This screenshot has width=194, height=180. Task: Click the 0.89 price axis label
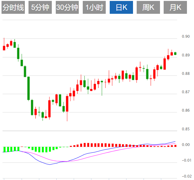186,55
